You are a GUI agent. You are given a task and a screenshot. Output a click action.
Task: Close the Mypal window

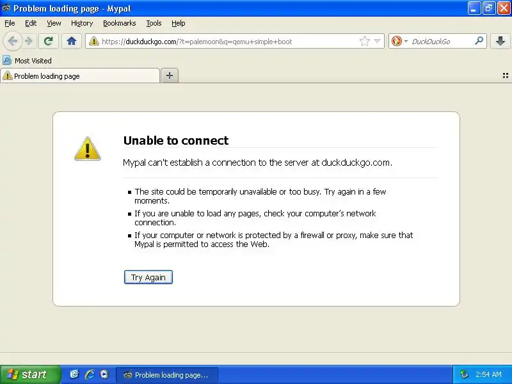click(x=504, y=8)
